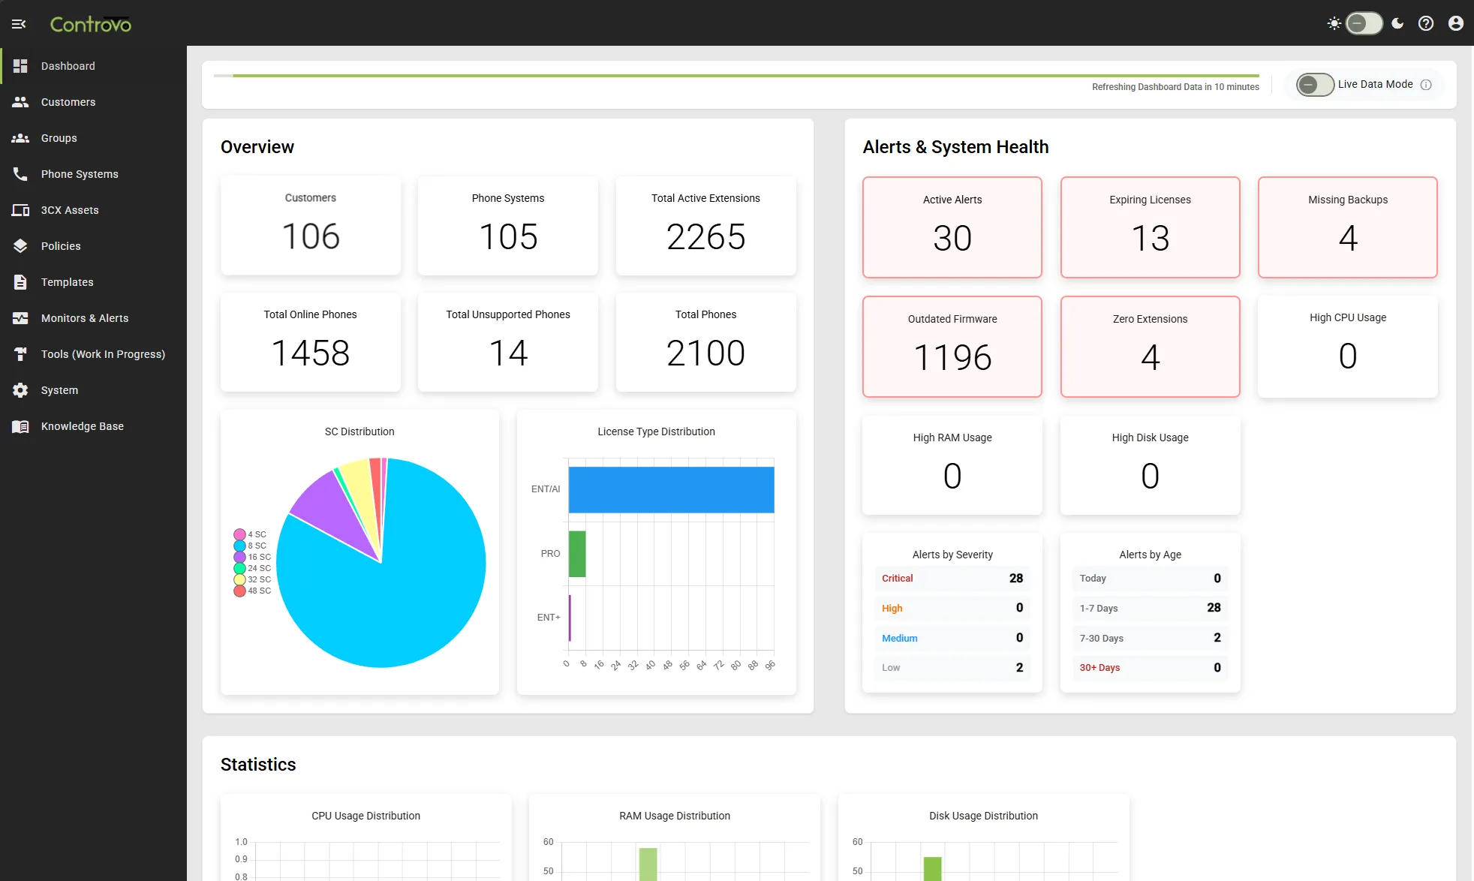Click the help question mark icon
Image resolution: width=1474 pixels, height=881 pixels.
coord(1426,23)
